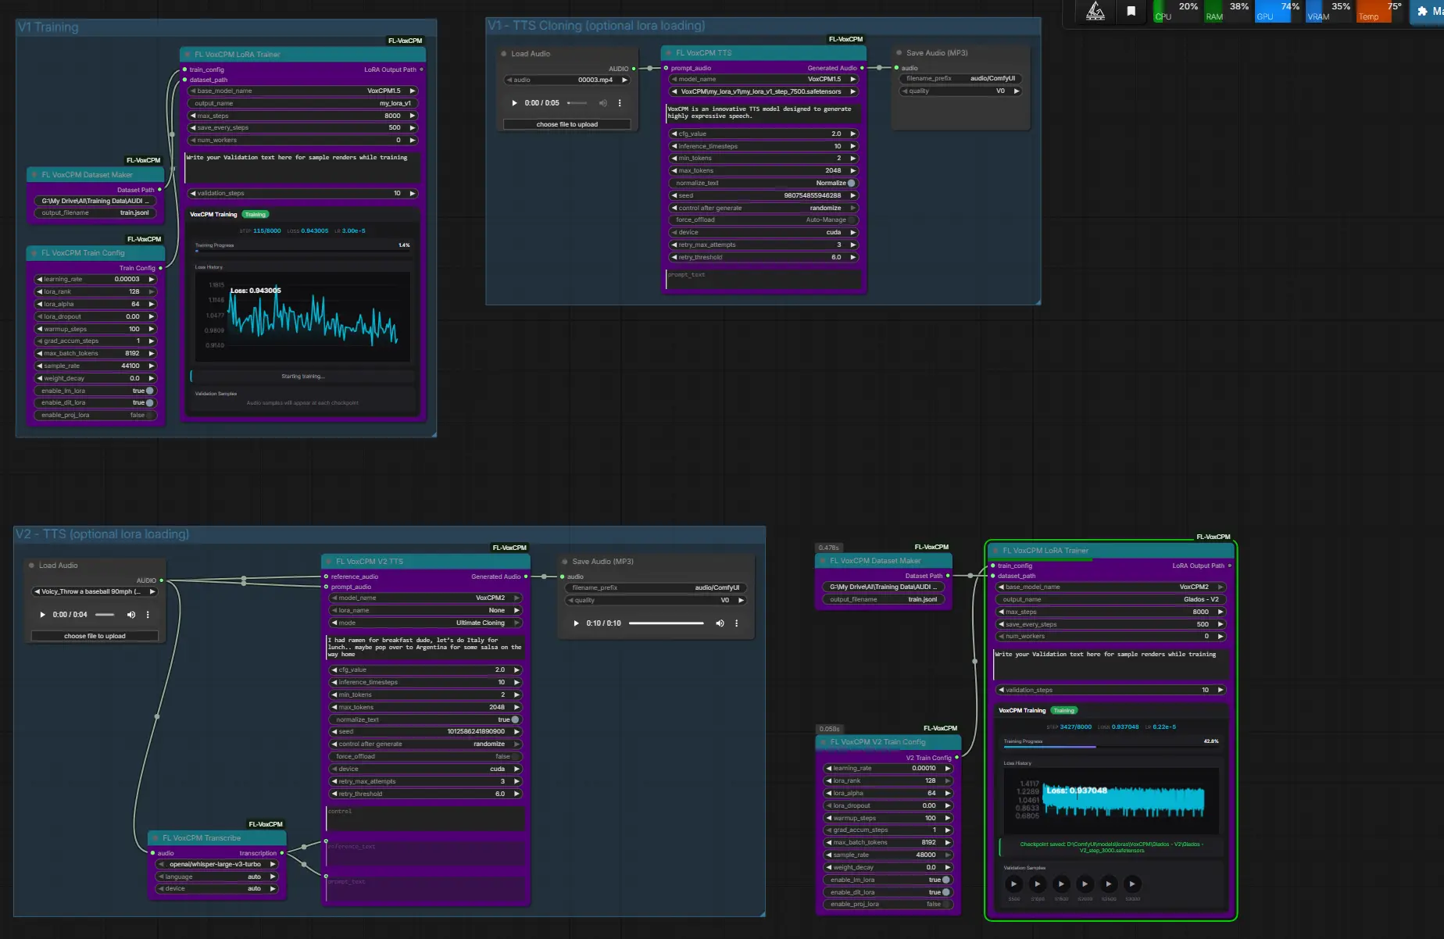This screenshot has width=1444, height=939.
Task: Play audio in V2 Load Audio node
Action: click(x=42, y=615)
